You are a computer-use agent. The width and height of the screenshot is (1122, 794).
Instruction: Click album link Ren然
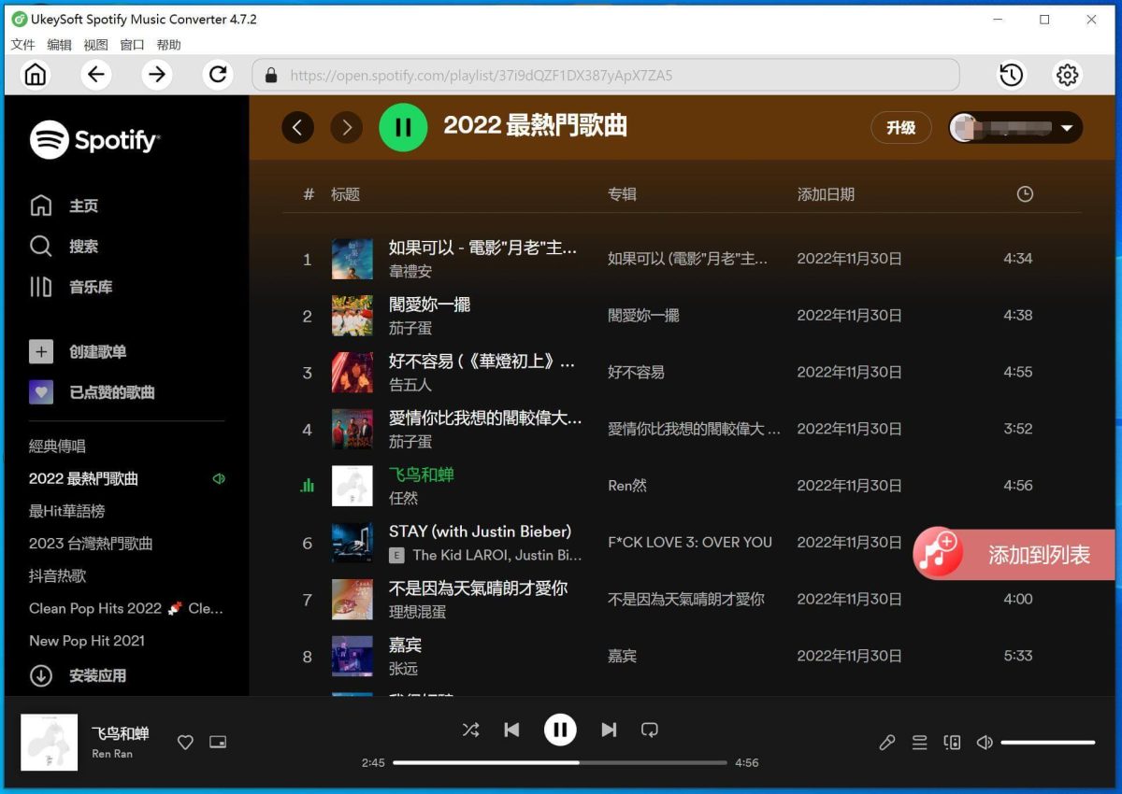[x=627, y=486]
